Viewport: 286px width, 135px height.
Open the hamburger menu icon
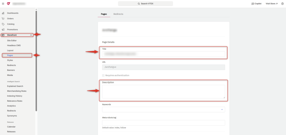click(x=3, y=4)
